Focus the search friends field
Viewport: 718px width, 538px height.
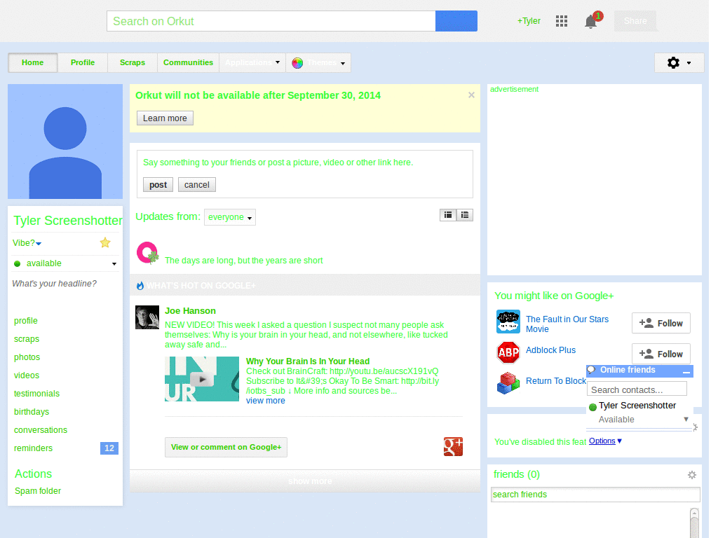[x=595, y=495]
